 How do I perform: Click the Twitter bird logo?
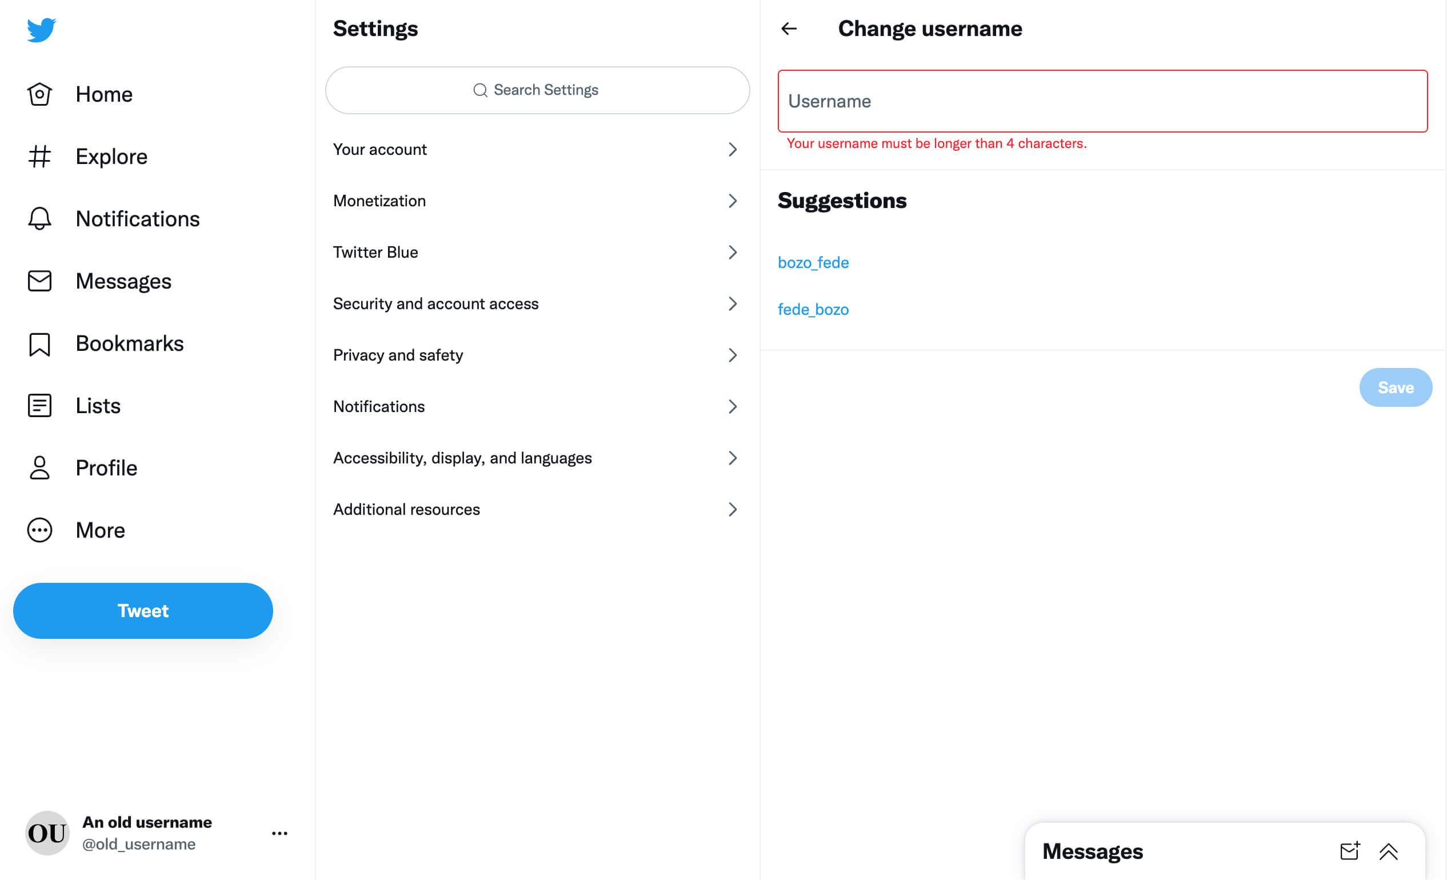point(41,29)
